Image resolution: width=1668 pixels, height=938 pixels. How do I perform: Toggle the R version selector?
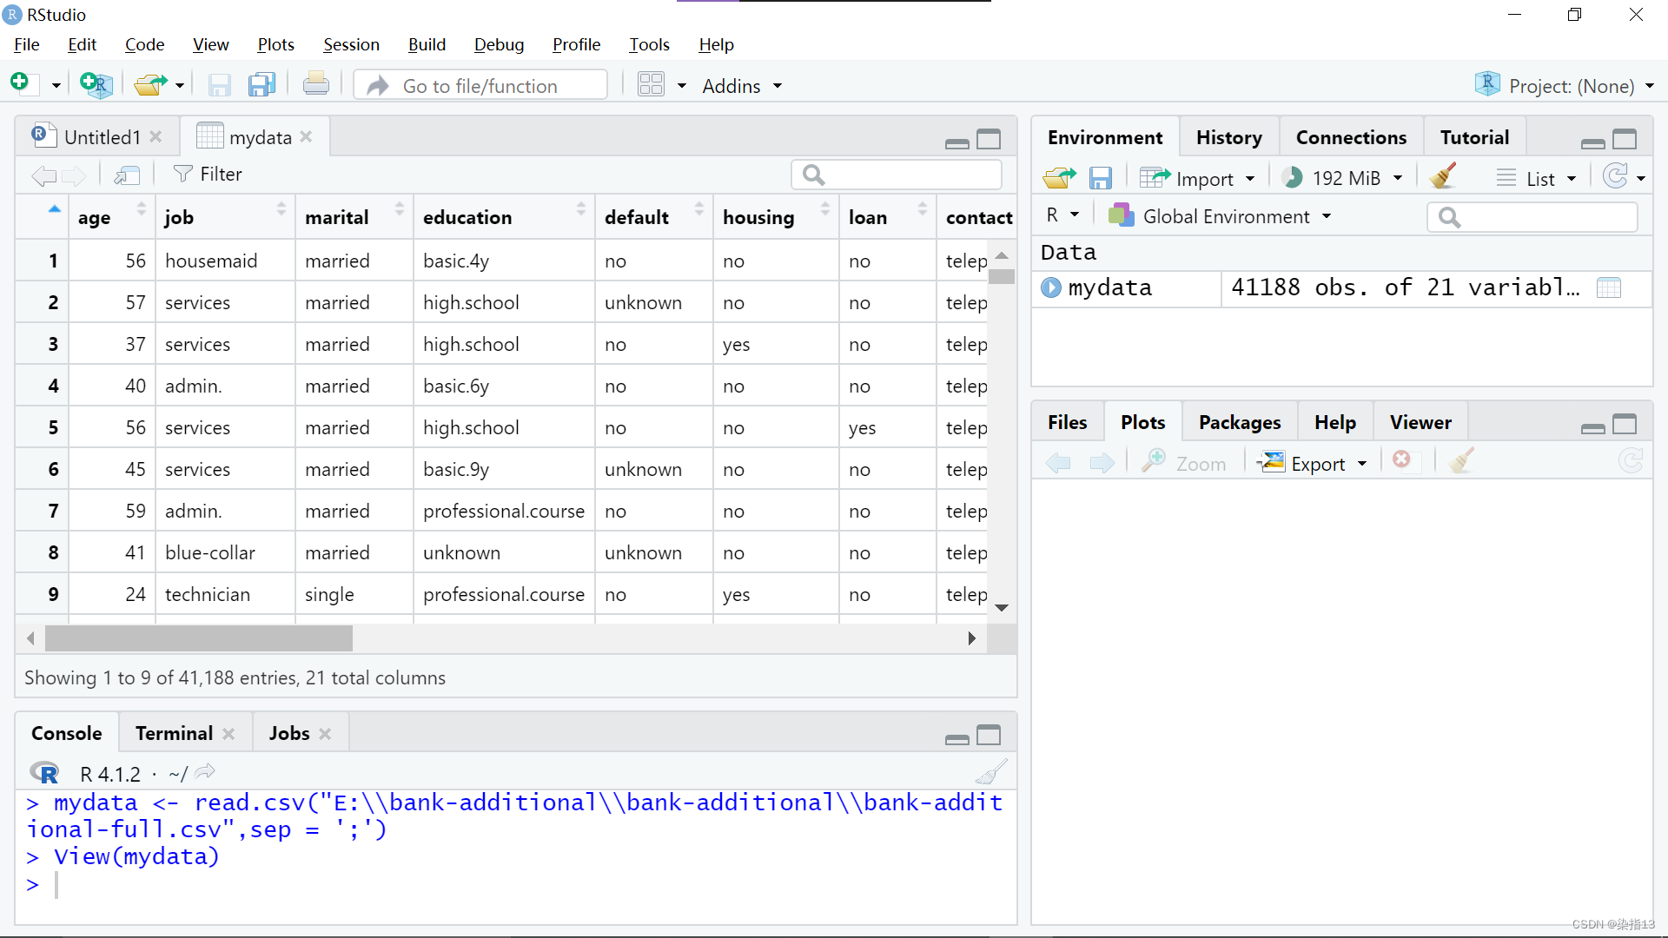pos(1062,215)
